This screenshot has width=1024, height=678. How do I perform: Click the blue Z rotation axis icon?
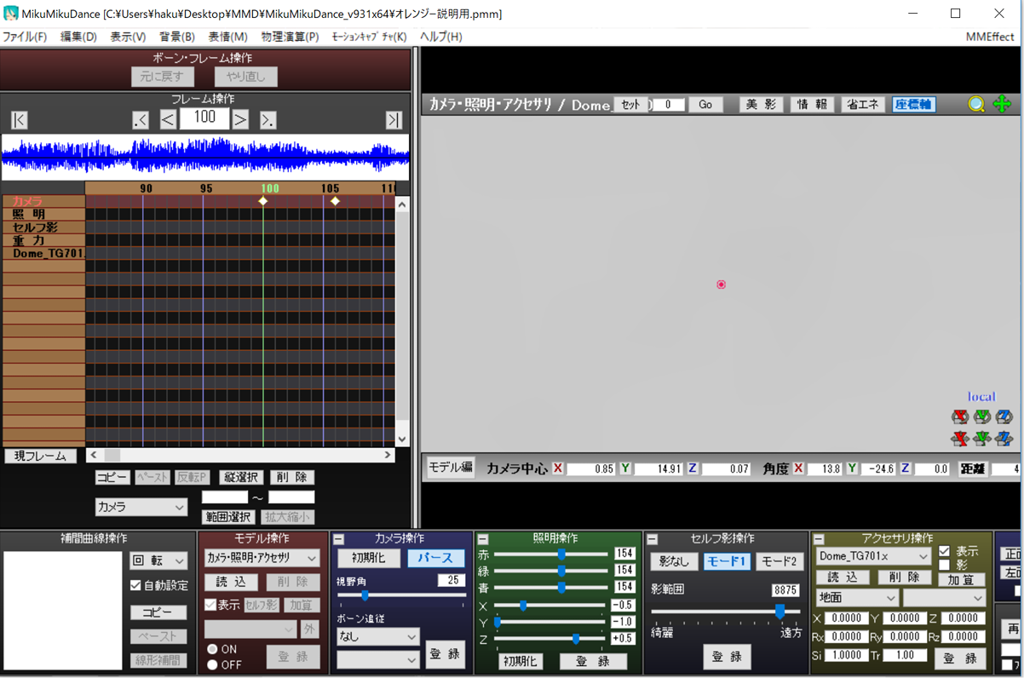point(1004,417)
